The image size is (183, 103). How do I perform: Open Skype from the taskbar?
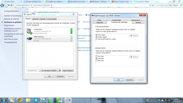click(x=36, y=100)
